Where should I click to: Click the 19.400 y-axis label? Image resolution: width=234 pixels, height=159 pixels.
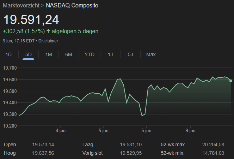pos(10,103)
